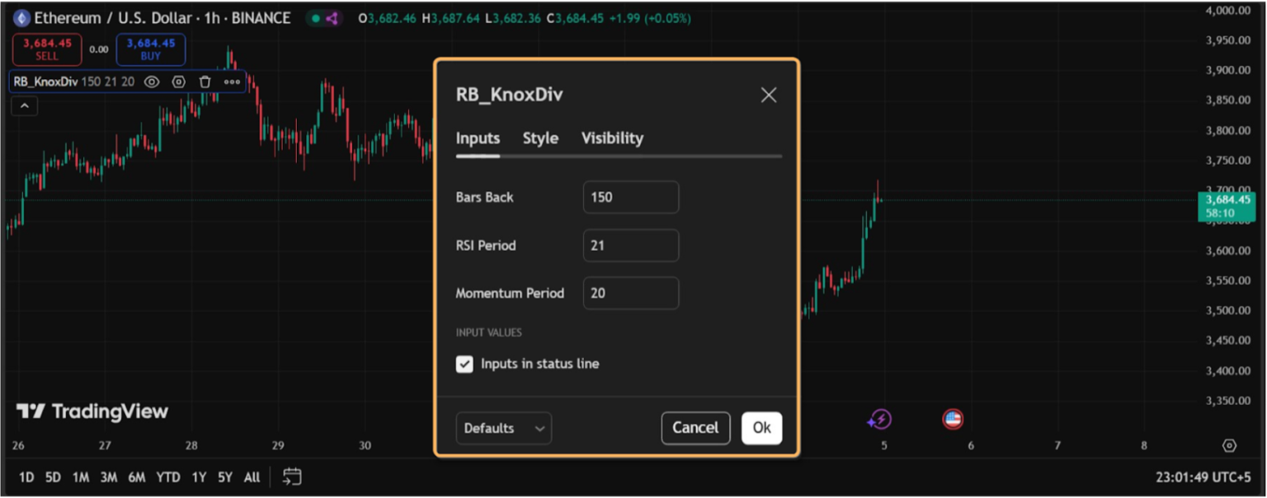Image resolution: width=1267 pixels, height=498 pixels.
Task: Click the Momentum Period input field
Action: tap(631, 293)
